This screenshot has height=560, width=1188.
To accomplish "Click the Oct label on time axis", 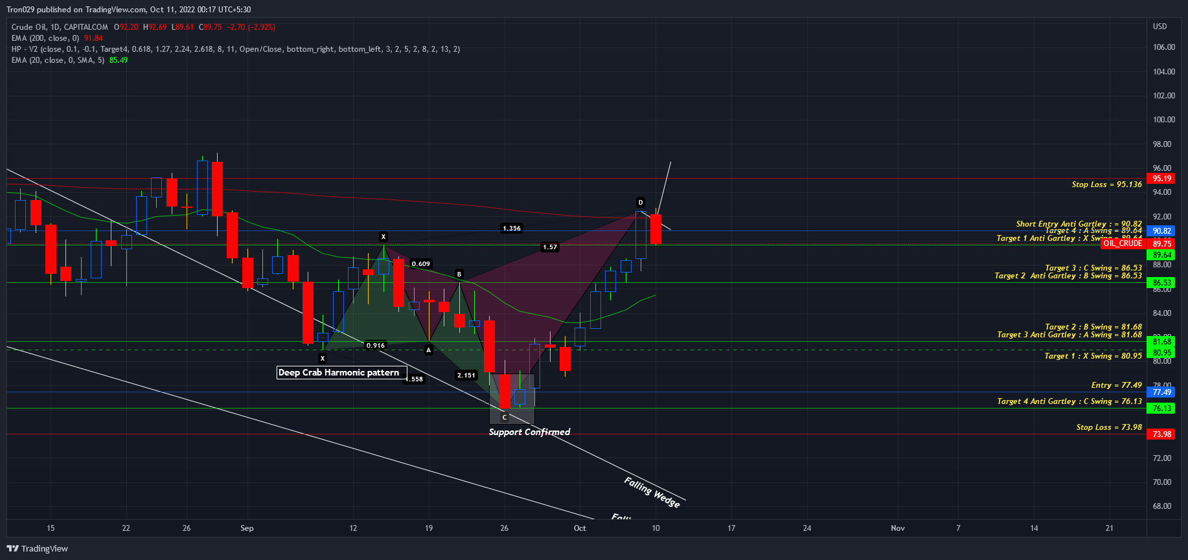I will pos(580,528).
